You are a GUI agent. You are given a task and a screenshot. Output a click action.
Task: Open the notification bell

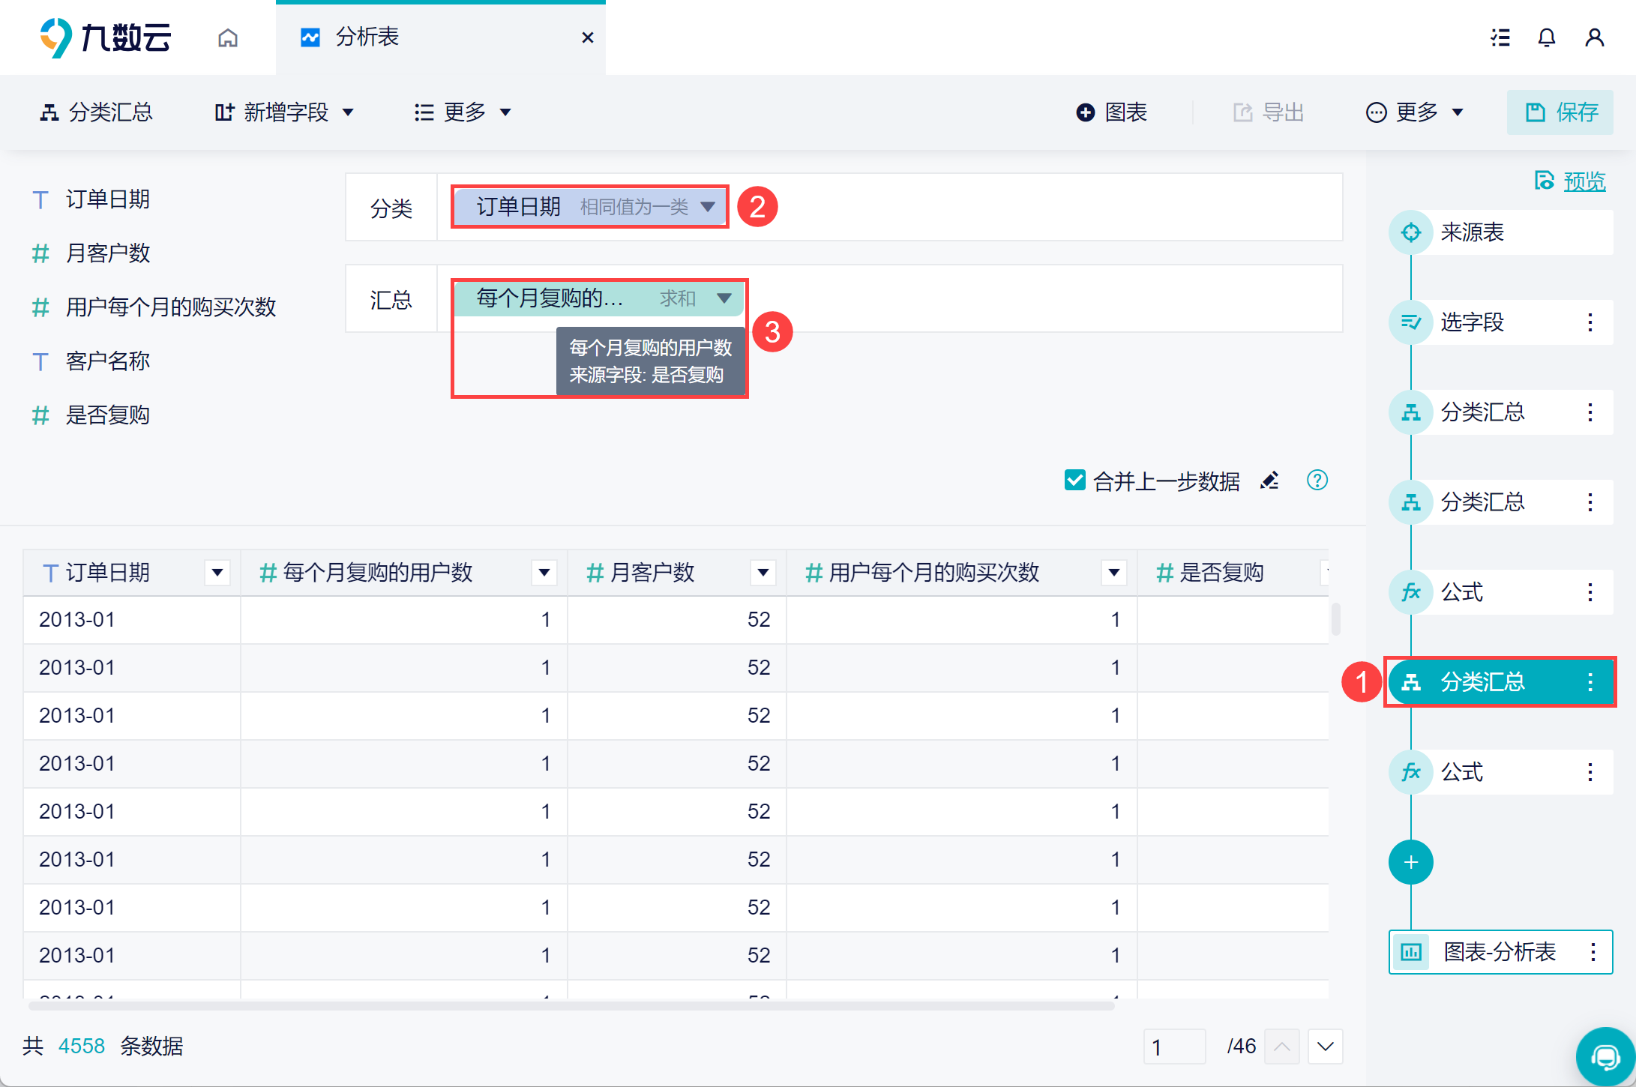click(x=1546, y=37)
